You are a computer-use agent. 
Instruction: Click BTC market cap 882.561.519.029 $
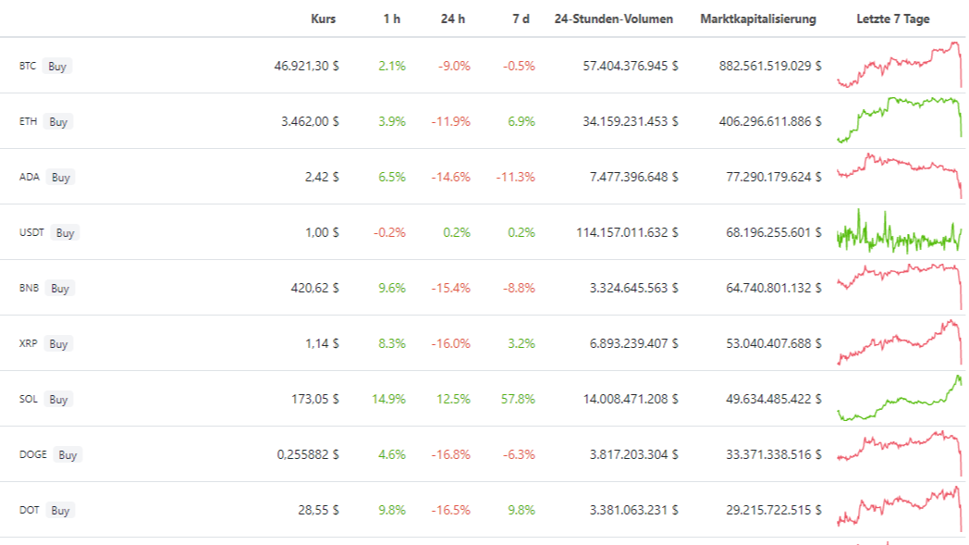[770, 66]
